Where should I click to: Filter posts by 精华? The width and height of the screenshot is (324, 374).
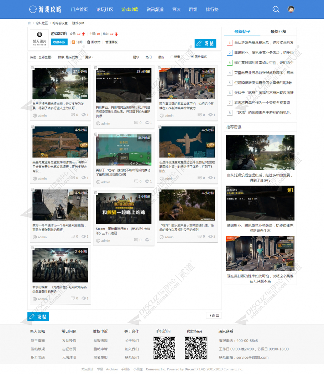coord(136,57)
